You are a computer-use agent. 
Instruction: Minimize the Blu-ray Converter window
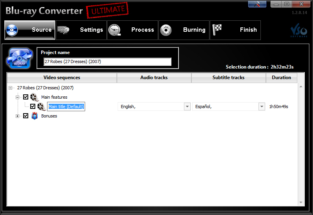tap(276, 4)
